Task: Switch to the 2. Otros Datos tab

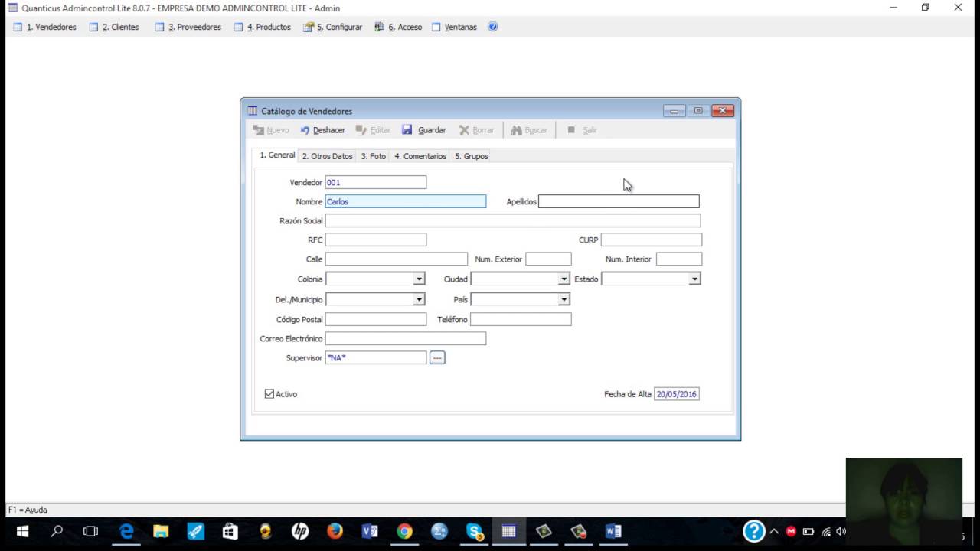Action: click(327, 156)
